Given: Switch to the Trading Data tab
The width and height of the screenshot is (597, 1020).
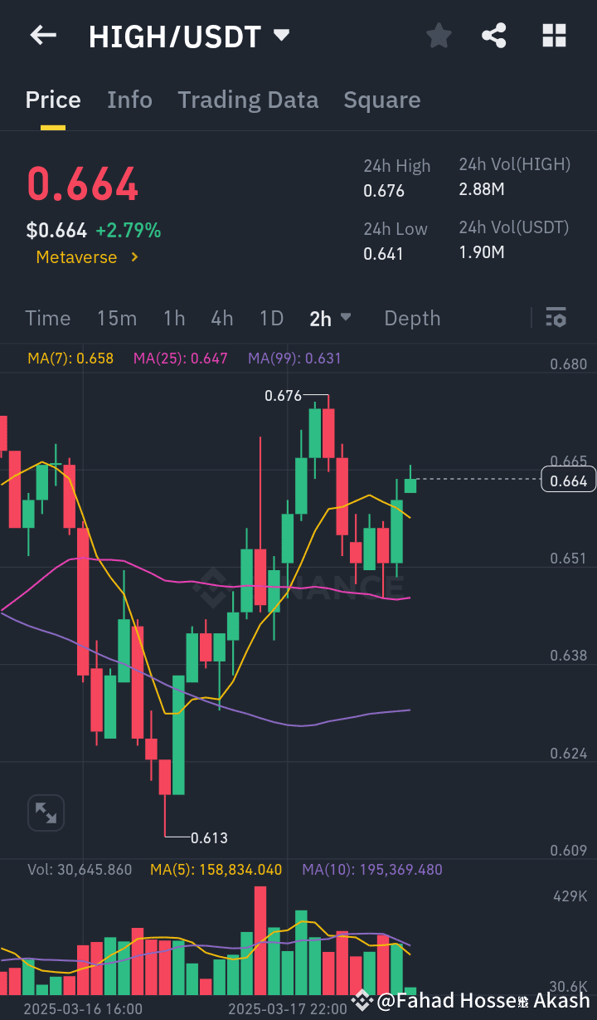Looking at the screenshot, I should pyautogui.click(x=248, y=100).
